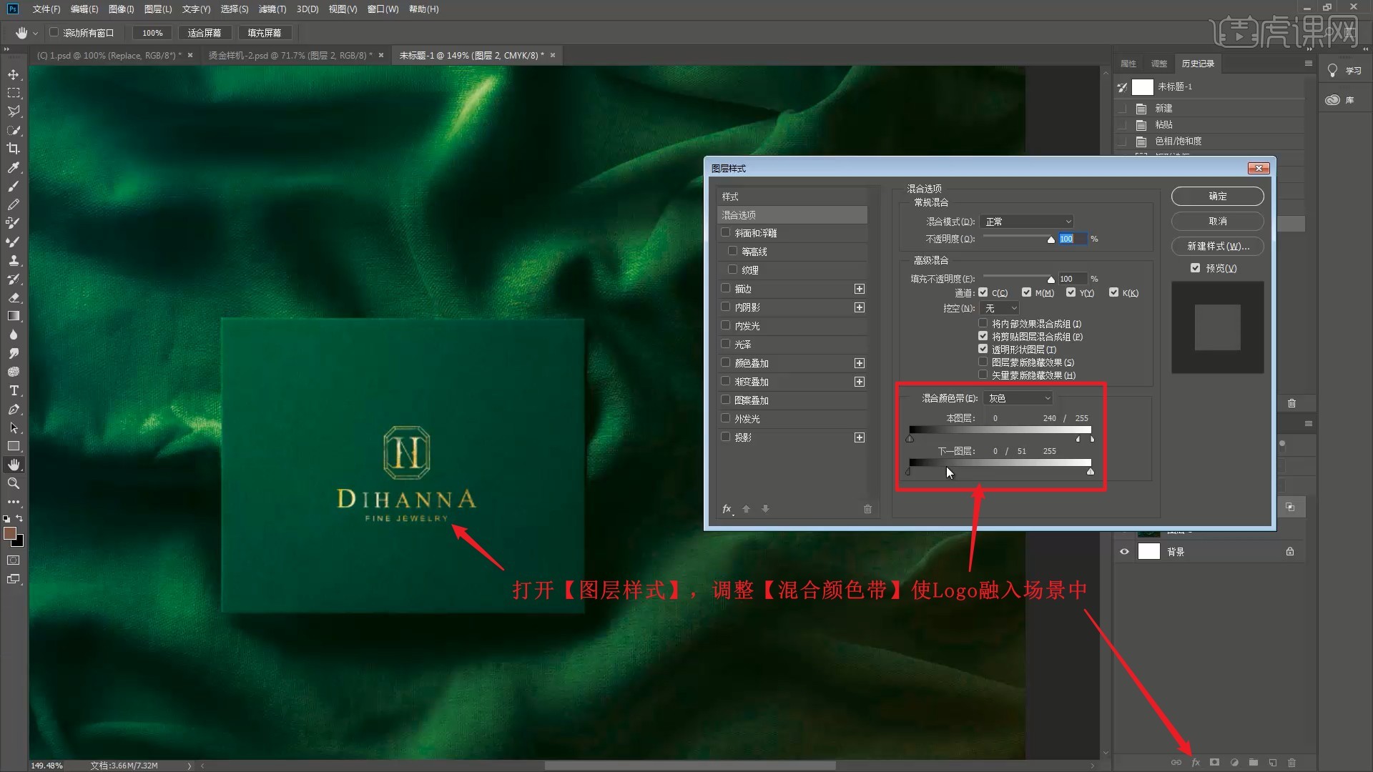Select the Crop tool

point(14,149)
